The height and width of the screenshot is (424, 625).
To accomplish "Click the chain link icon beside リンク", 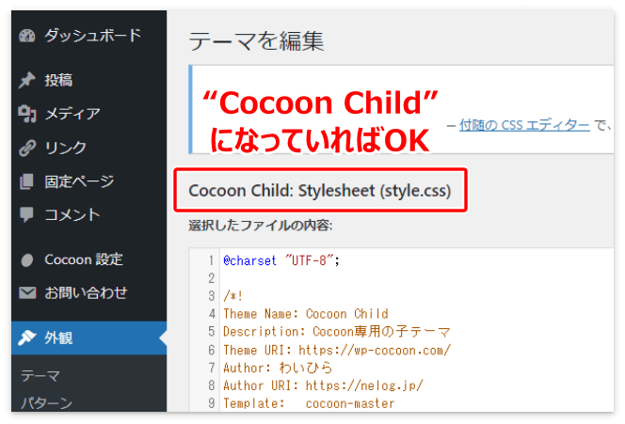I will [27, 148].
